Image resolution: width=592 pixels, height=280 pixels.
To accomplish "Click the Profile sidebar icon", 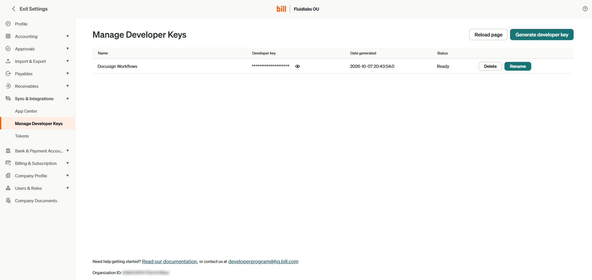I will (8, 24).
